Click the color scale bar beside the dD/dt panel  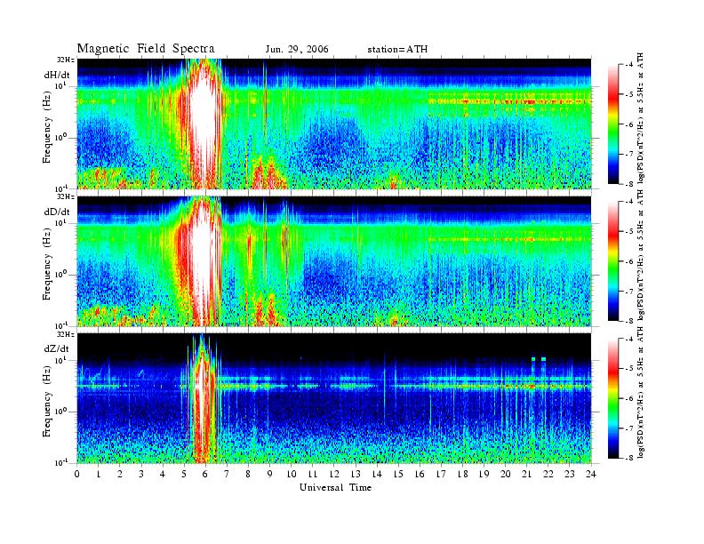(613, 261)
